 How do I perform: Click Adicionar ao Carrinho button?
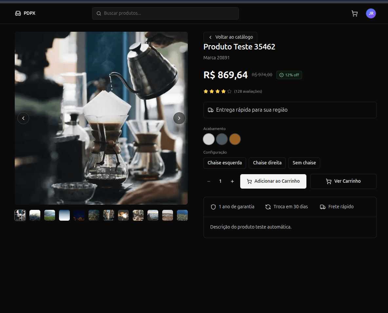273,181
